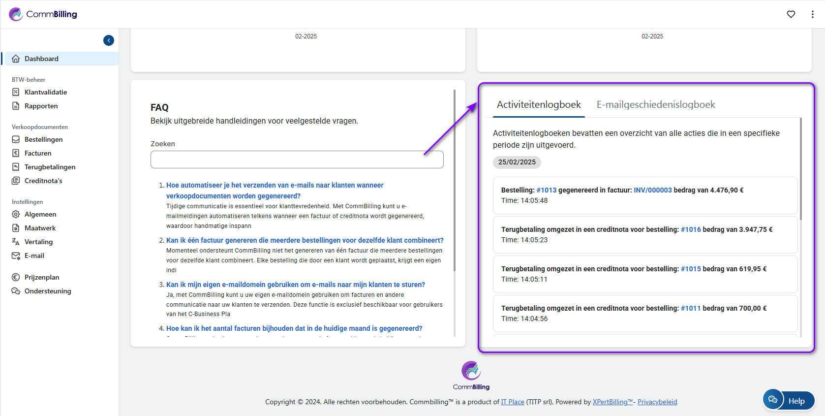Click the Bestellingen inbox icon
The image size is (825, 416).
tap(16, 139)
